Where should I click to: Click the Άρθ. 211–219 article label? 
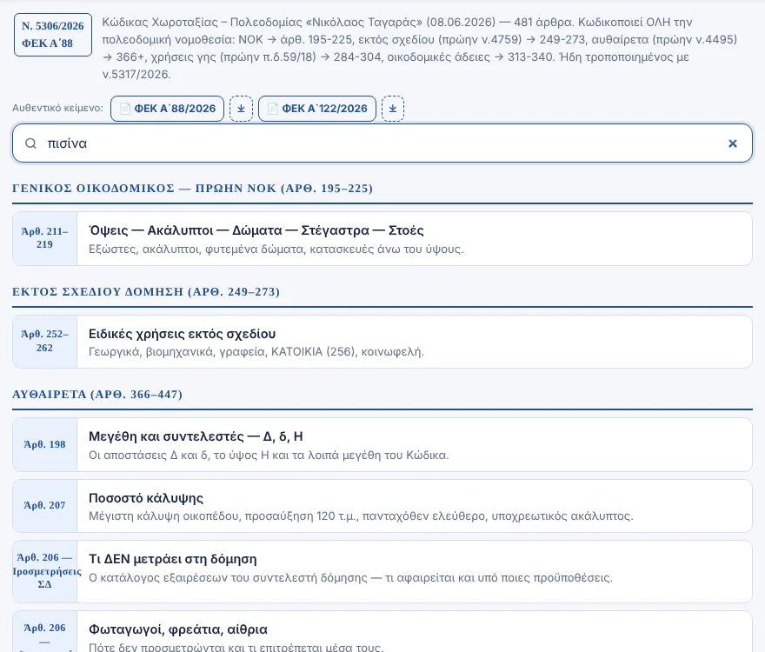[x=44, y=237]
